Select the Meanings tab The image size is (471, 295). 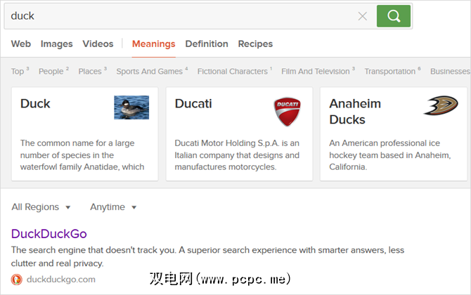(153, 44)
